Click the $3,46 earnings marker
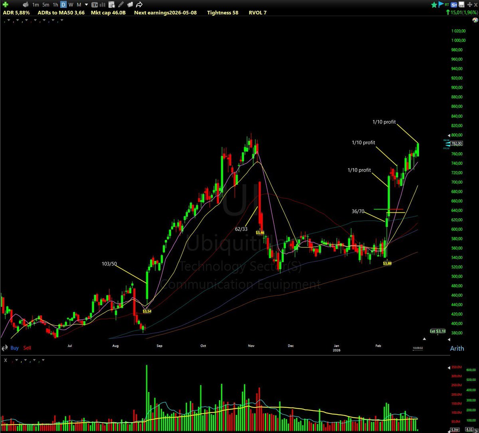This screenshot has height=433, width=479. pos(260,232)
